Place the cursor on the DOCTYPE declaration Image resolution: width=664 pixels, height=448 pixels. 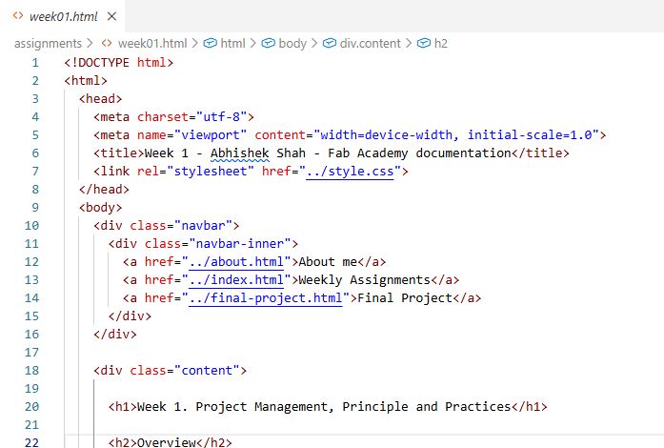point(118,63)
